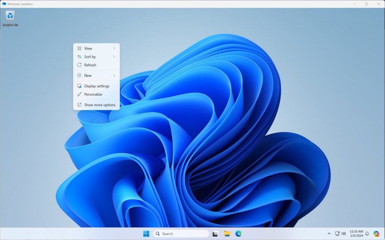Click the Windows Start button
This screenshot has width=385, height=240.
click(146, 234)
